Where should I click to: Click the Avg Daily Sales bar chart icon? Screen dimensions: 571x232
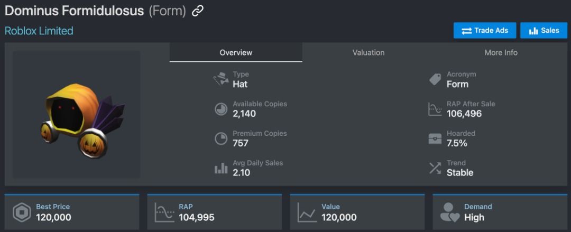point(220,168)
